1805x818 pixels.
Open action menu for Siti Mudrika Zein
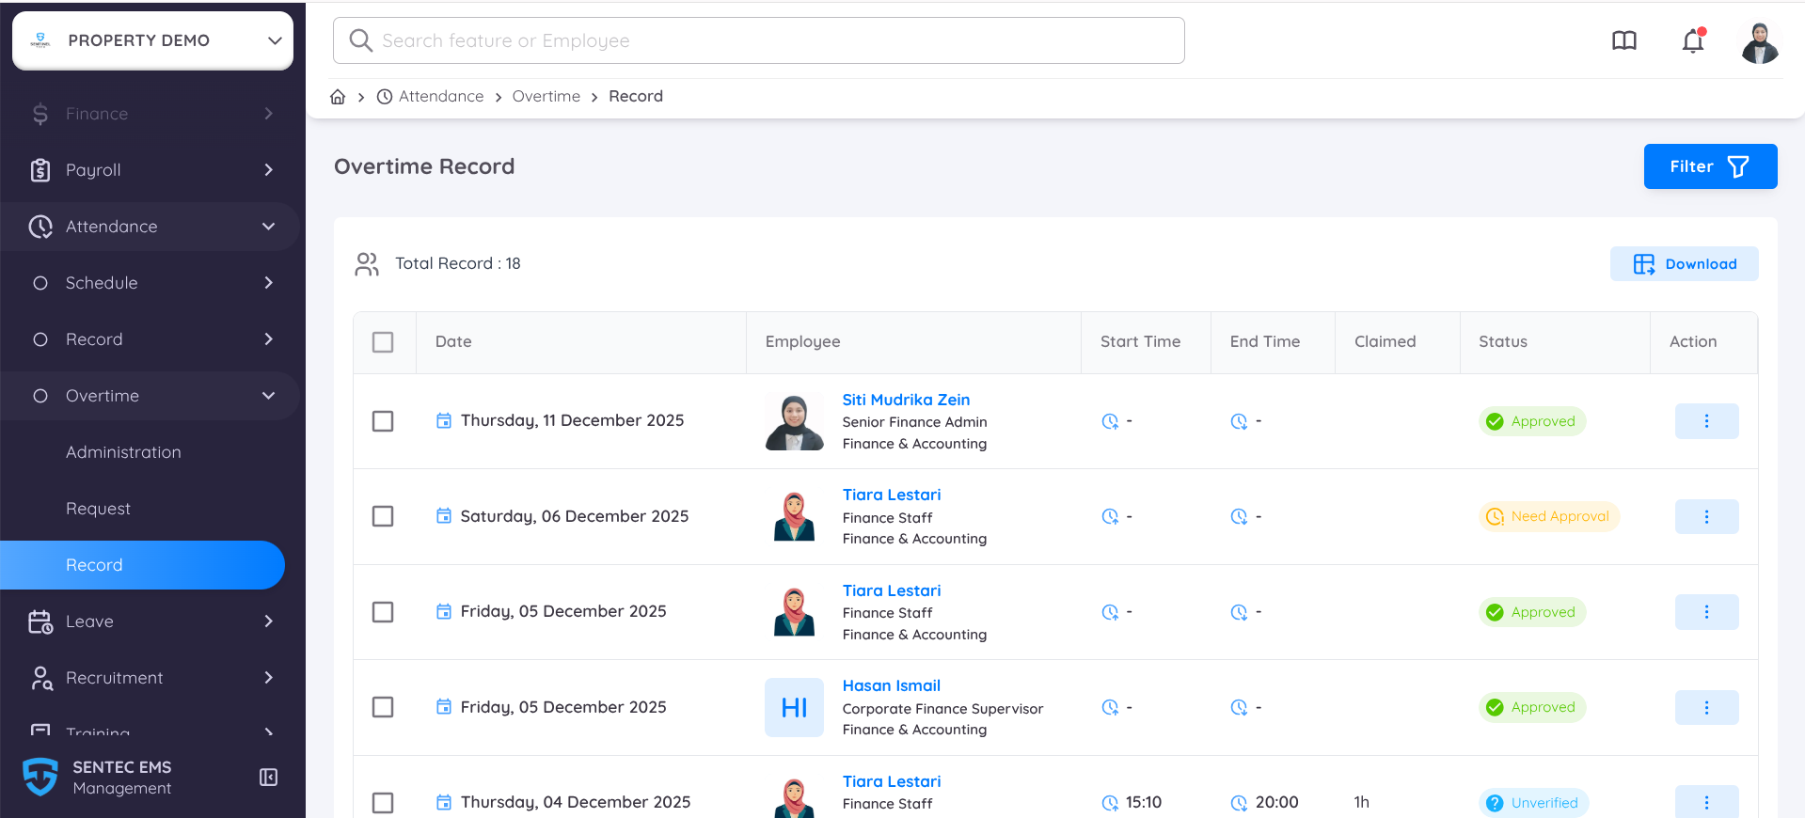coord(1706,421)
